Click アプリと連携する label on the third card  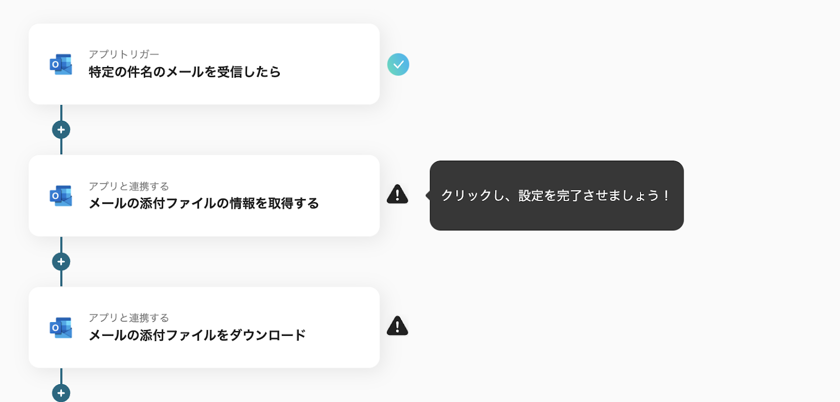coord(129,318)
